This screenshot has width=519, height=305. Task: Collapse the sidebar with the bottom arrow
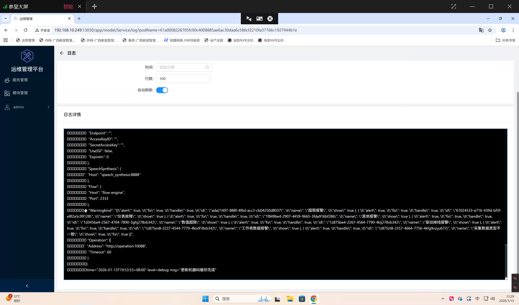pyautogui.click(x=27, y=286)
